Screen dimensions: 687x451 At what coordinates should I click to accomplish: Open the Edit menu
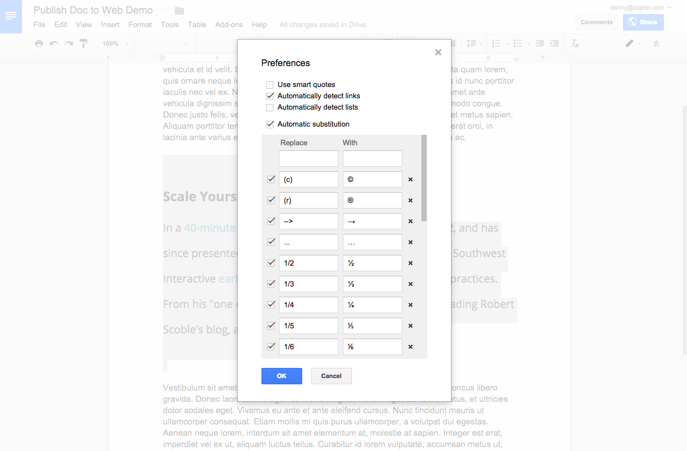61,25
